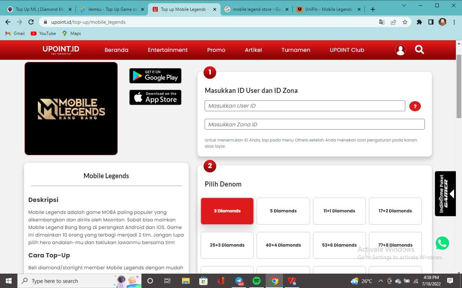Image resolution: width=462 pixels, height=288 pixels.
Task: Open the UPOINT user account icon
Action: [x=401, y=50]
